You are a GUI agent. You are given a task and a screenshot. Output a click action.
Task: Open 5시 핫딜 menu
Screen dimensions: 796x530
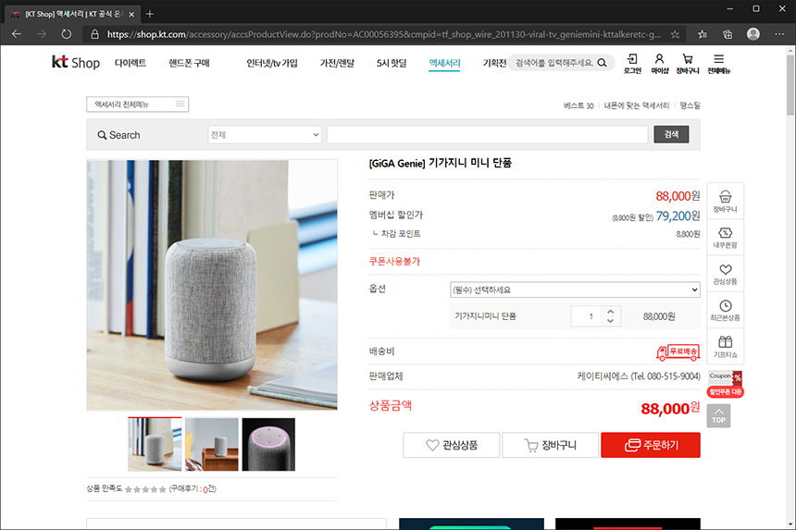click(392, 63)
